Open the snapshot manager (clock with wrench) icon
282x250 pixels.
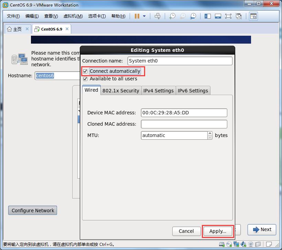pos(193,16)
